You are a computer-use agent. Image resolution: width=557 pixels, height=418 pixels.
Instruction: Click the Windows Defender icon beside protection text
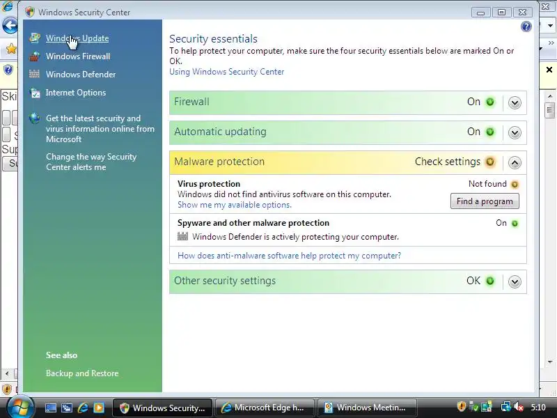point(182,236)
